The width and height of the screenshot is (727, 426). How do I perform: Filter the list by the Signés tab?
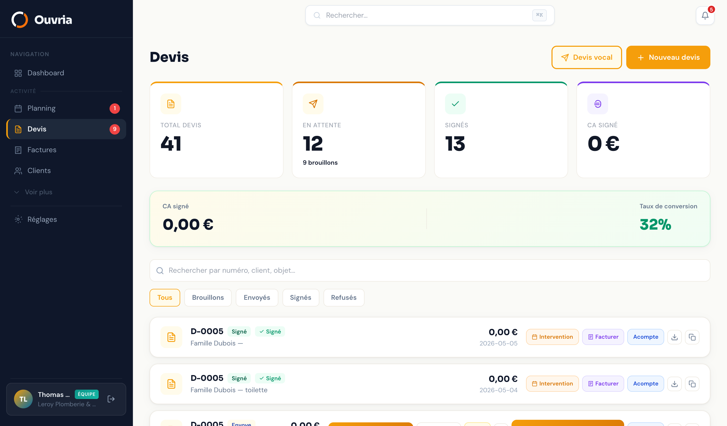[301, 298]
